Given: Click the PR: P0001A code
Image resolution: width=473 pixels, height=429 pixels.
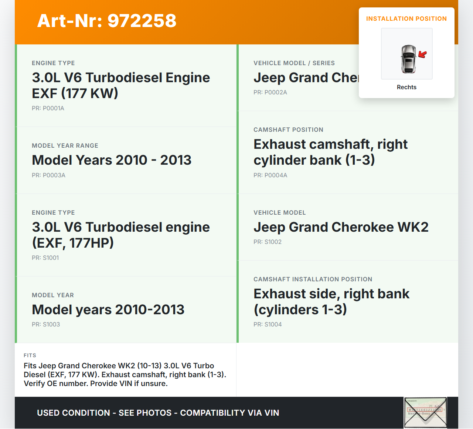Looking at the screenshot, I should [48, 108].
